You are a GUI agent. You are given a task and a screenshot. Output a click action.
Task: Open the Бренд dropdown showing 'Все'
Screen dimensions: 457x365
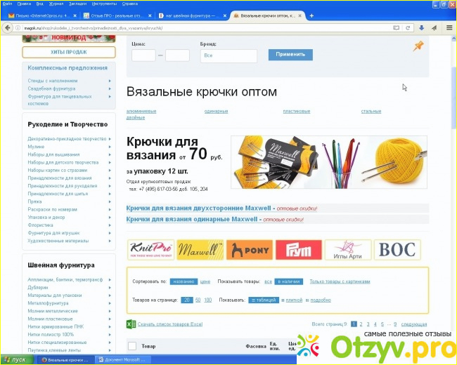point(228,55)
